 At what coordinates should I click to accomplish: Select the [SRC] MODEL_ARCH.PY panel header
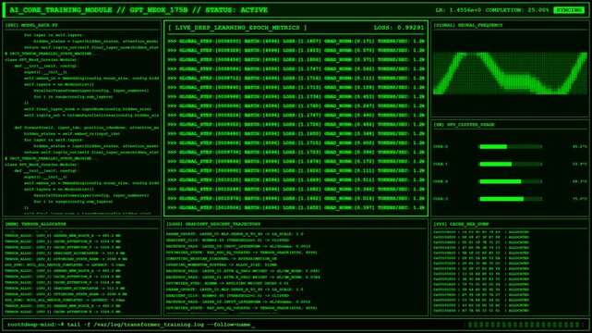pyautogui.click(x=31, y=25)
